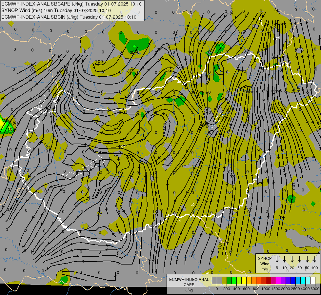Select the SBCAPE title line at top
Screen dimensions: 321x295
71,4
